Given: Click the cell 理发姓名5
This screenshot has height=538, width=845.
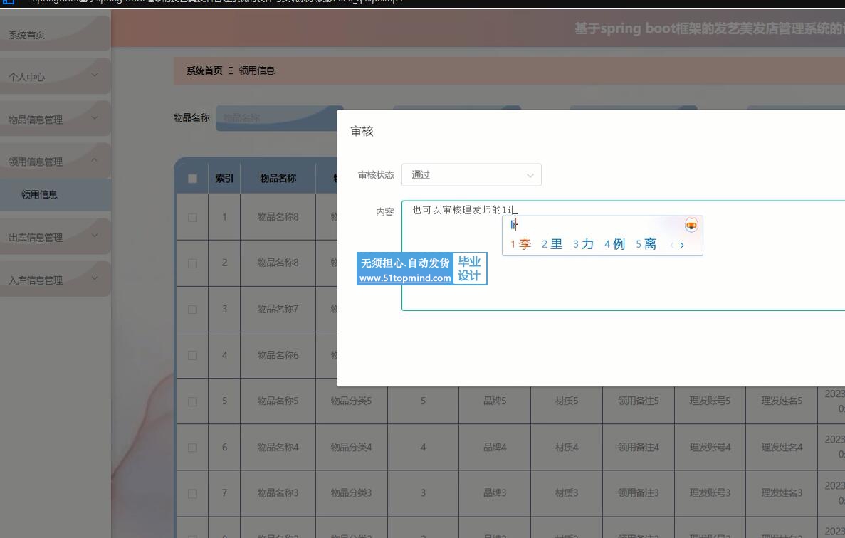Looking at the screenshot, I should point(782,401).
